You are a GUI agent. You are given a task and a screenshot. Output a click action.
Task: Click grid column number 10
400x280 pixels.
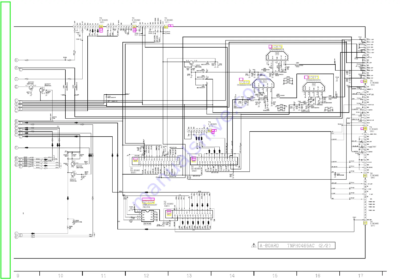coord(61,276)
